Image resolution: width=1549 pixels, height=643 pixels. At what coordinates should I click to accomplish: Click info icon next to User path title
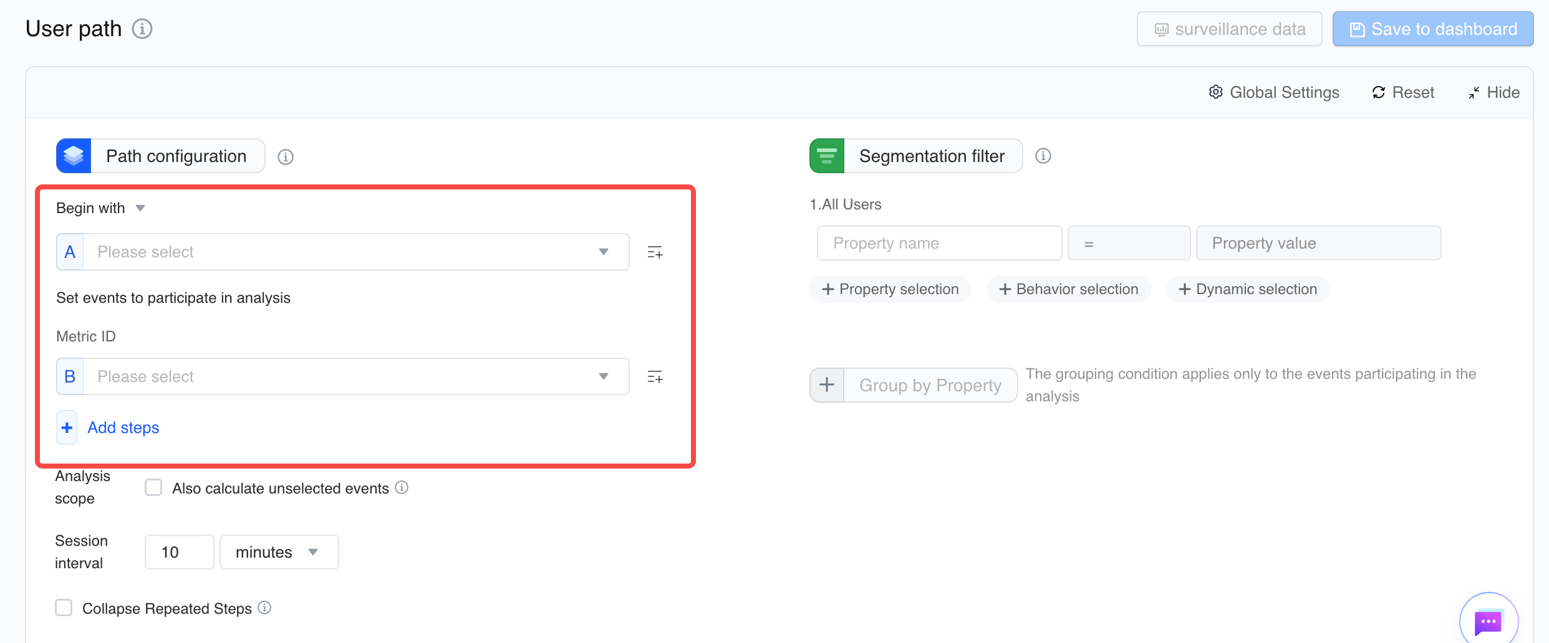142,29
